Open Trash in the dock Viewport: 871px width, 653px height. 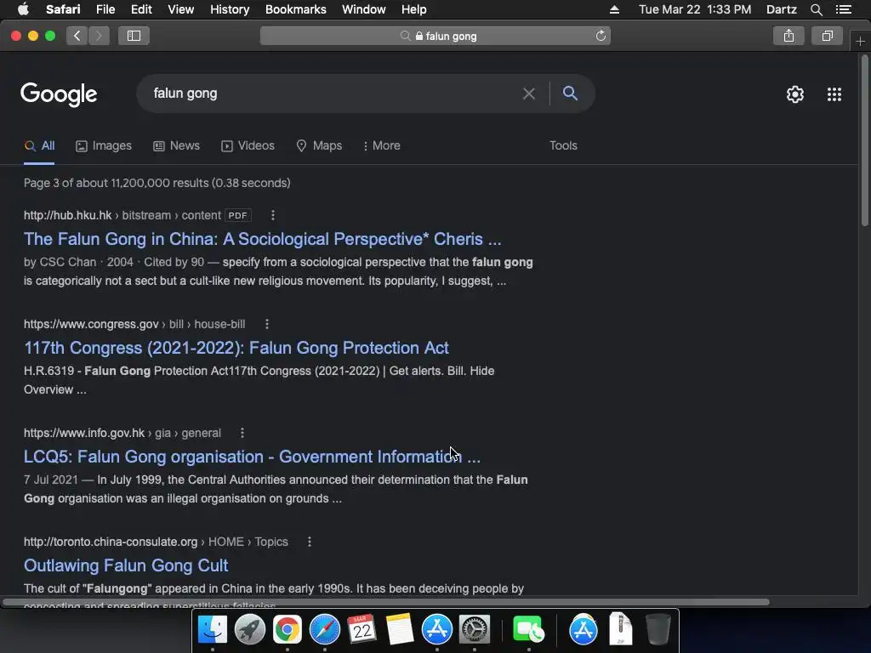[x=658, y=630]
